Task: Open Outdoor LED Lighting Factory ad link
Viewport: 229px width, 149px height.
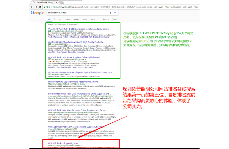Action: [76, 42]
